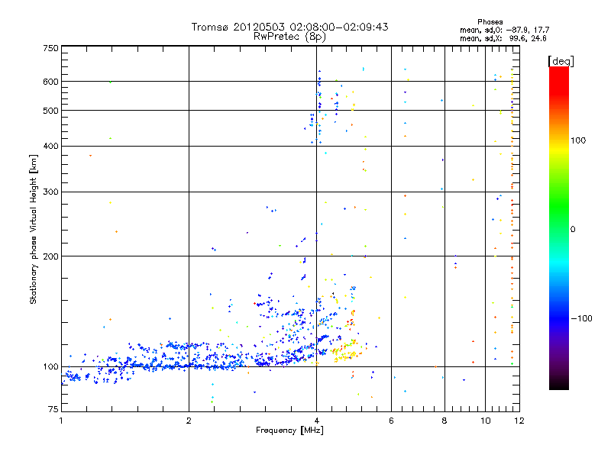Click the y-axis tick label '500'
The height and width of the screenshot is (458, 611).
(50, 111)
